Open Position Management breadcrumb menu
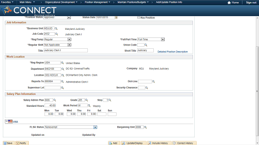Screen dimensions: 259x145 [x=98, y=2]
